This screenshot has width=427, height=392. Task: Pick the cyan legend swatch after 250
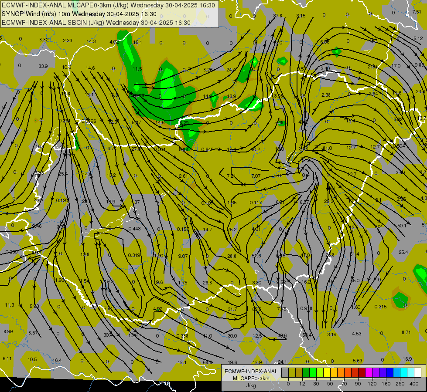click(404, 372)
